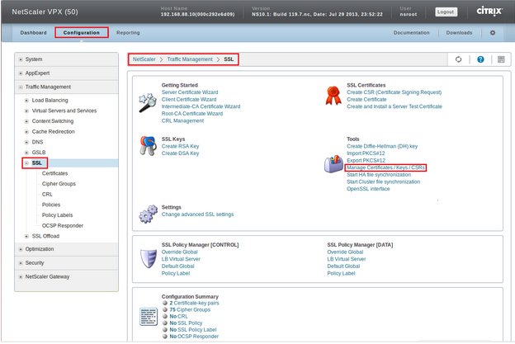Switch to the Configuration tab
This screenshot has height=344, width=515.
[82, 33]
